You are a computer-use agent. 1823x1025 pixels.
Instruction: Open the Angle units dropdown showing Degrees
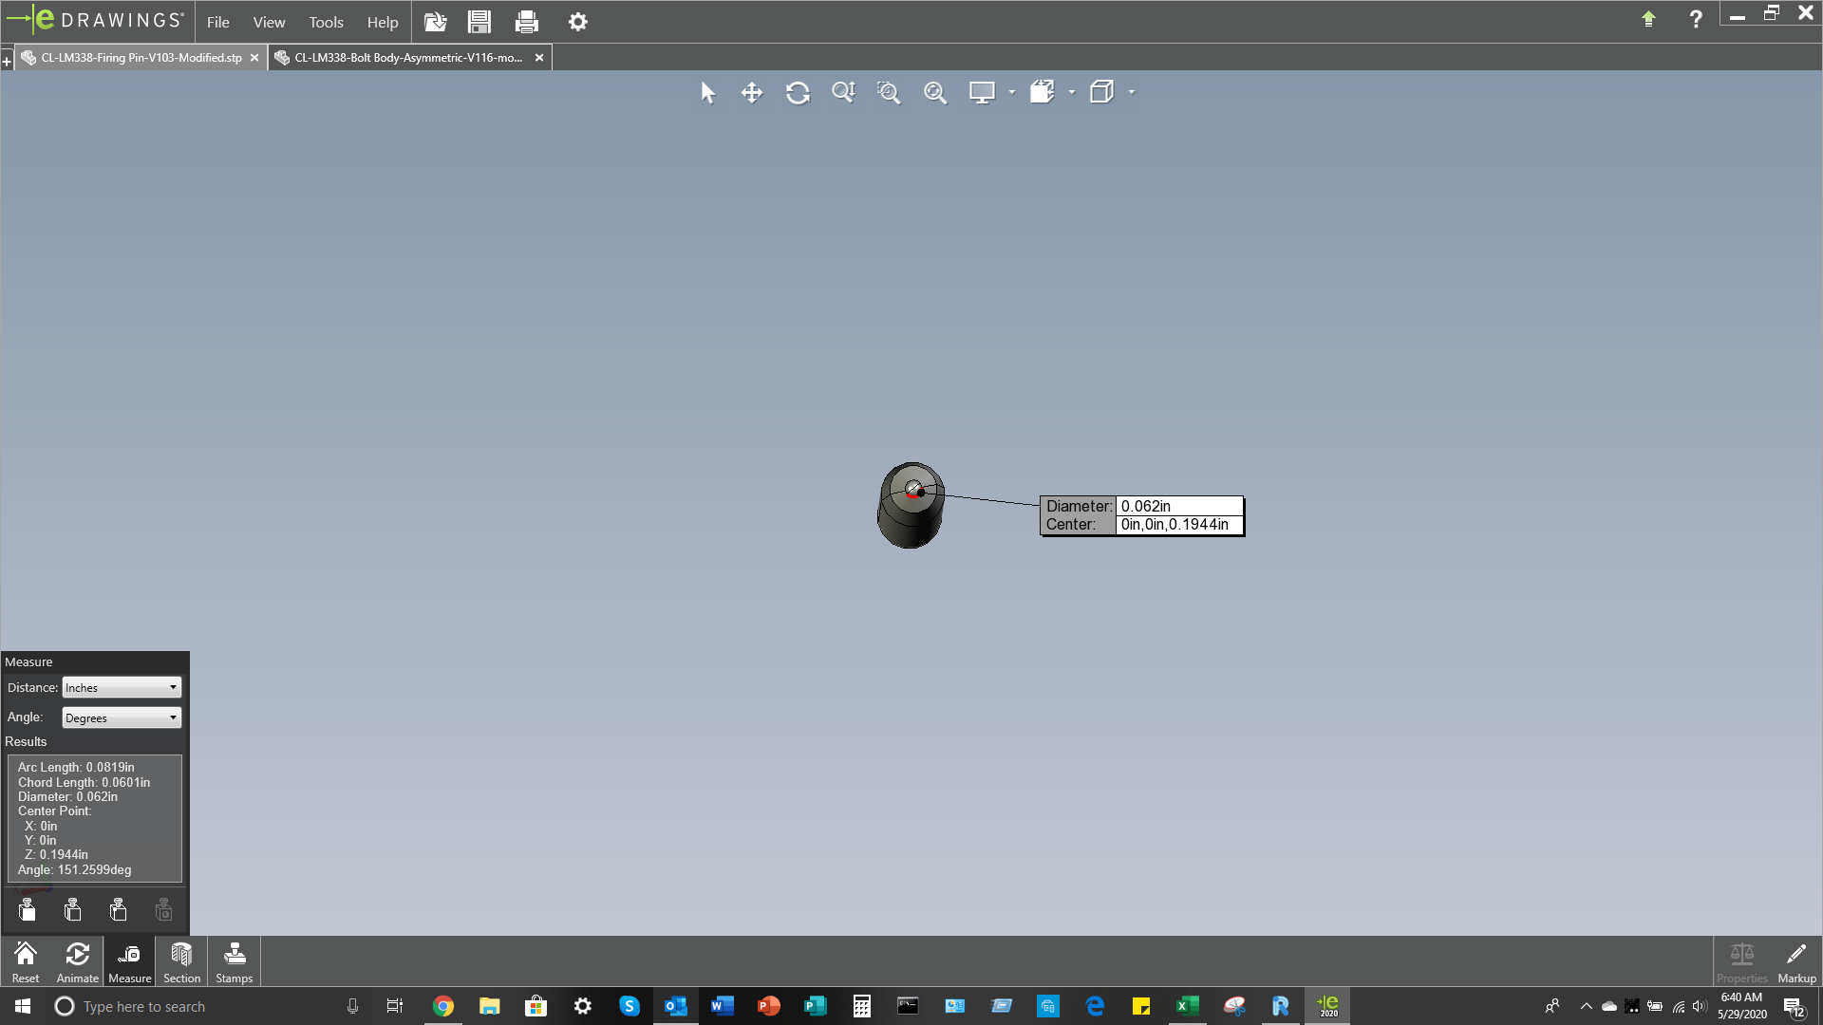pos(122,717)
